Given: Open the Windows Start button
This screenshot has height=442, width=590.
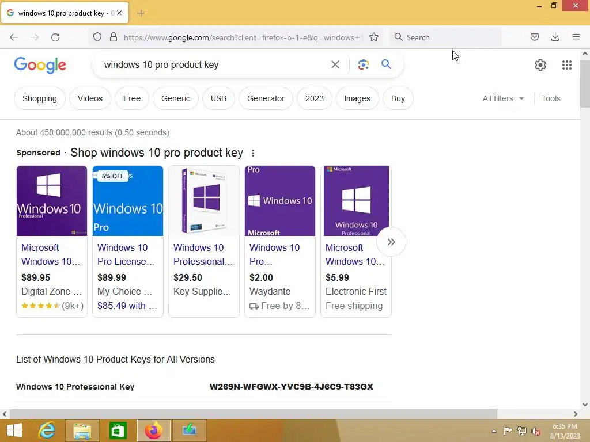Looking at the screenshot, I should [x=14, y=430].
